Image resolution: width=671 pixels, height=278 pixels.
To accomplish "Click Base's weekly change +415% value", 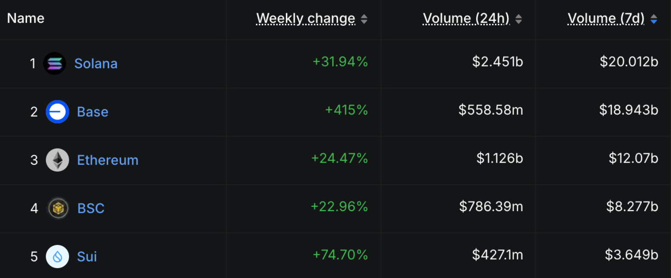I will (346, 110).
